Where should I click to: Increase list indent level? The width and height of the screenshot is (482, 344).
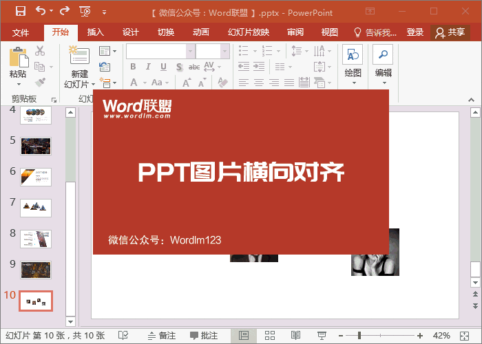259,66
